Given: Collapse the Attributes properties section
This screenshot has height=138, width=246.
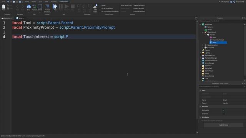Looking at the screenshot, I should 200,117.
